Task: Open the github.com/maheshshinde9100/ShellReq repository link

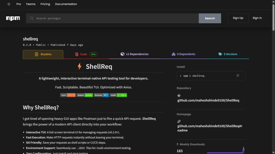Action: [208, 100]
